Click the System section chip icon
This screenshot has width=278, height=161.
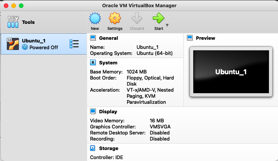coord(93,63)
